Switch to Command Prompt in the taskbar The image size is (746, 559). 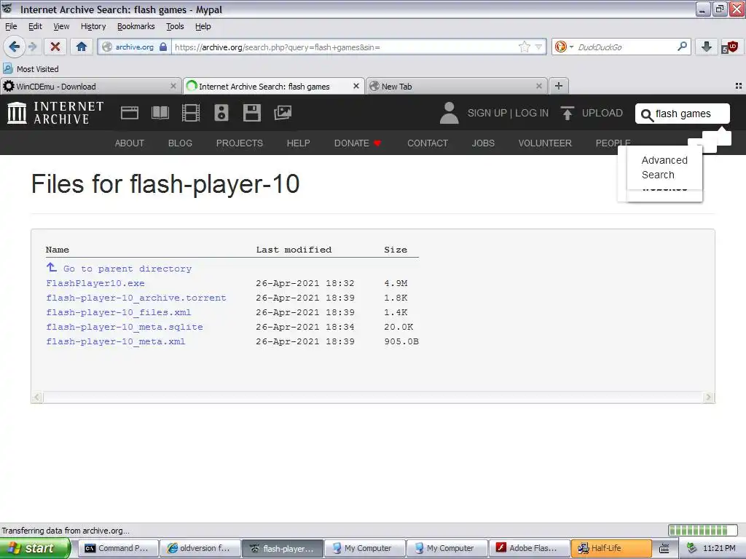point(117,548)
